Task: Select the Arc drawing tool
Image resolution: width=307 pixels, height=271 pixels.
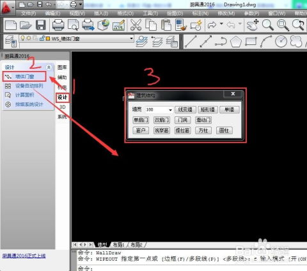Action: click(x=266, y=42)
